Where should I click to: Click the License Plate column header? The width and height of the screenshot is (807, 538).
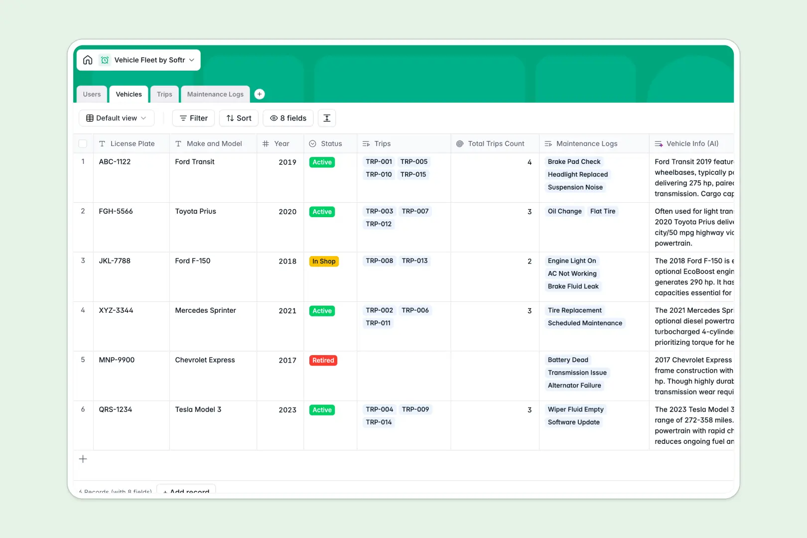(x=132, y=143)
